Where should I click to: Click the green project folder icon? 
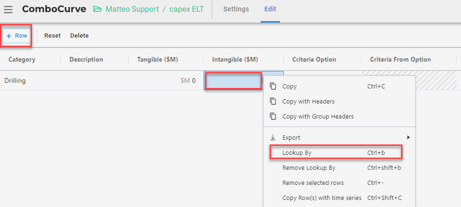pyautogui.click(x=98, y=9)
